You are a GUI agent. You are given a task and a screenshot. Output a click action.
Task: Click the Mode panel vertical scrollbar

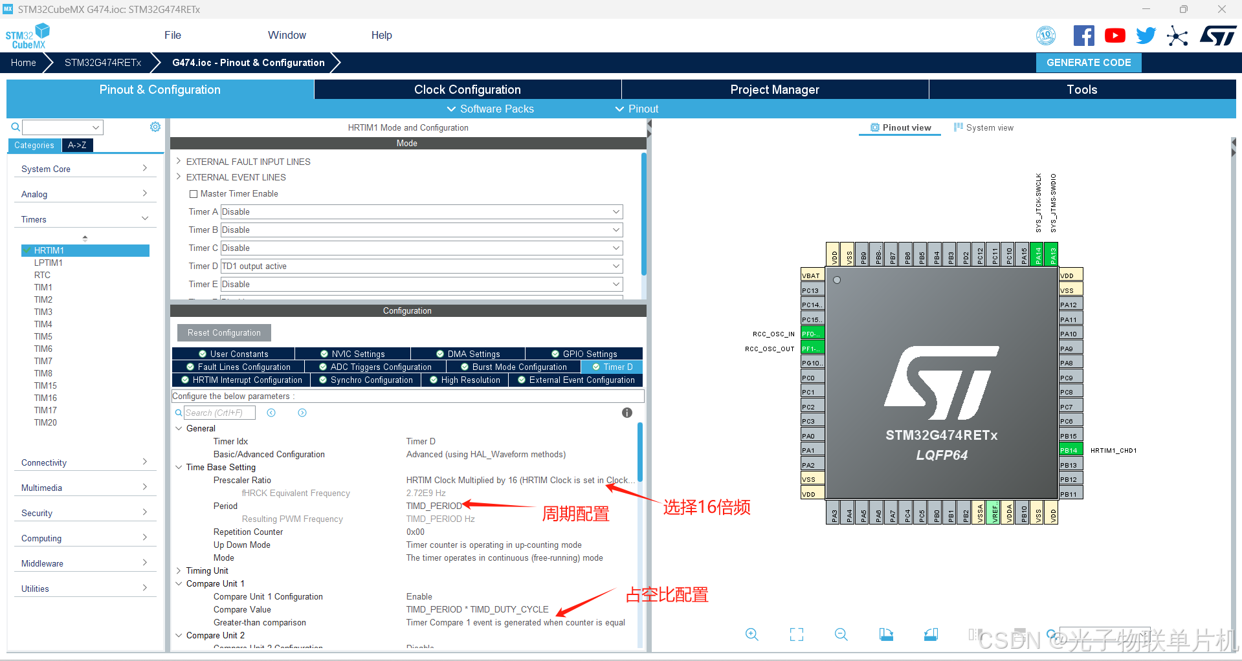point(643,213)
